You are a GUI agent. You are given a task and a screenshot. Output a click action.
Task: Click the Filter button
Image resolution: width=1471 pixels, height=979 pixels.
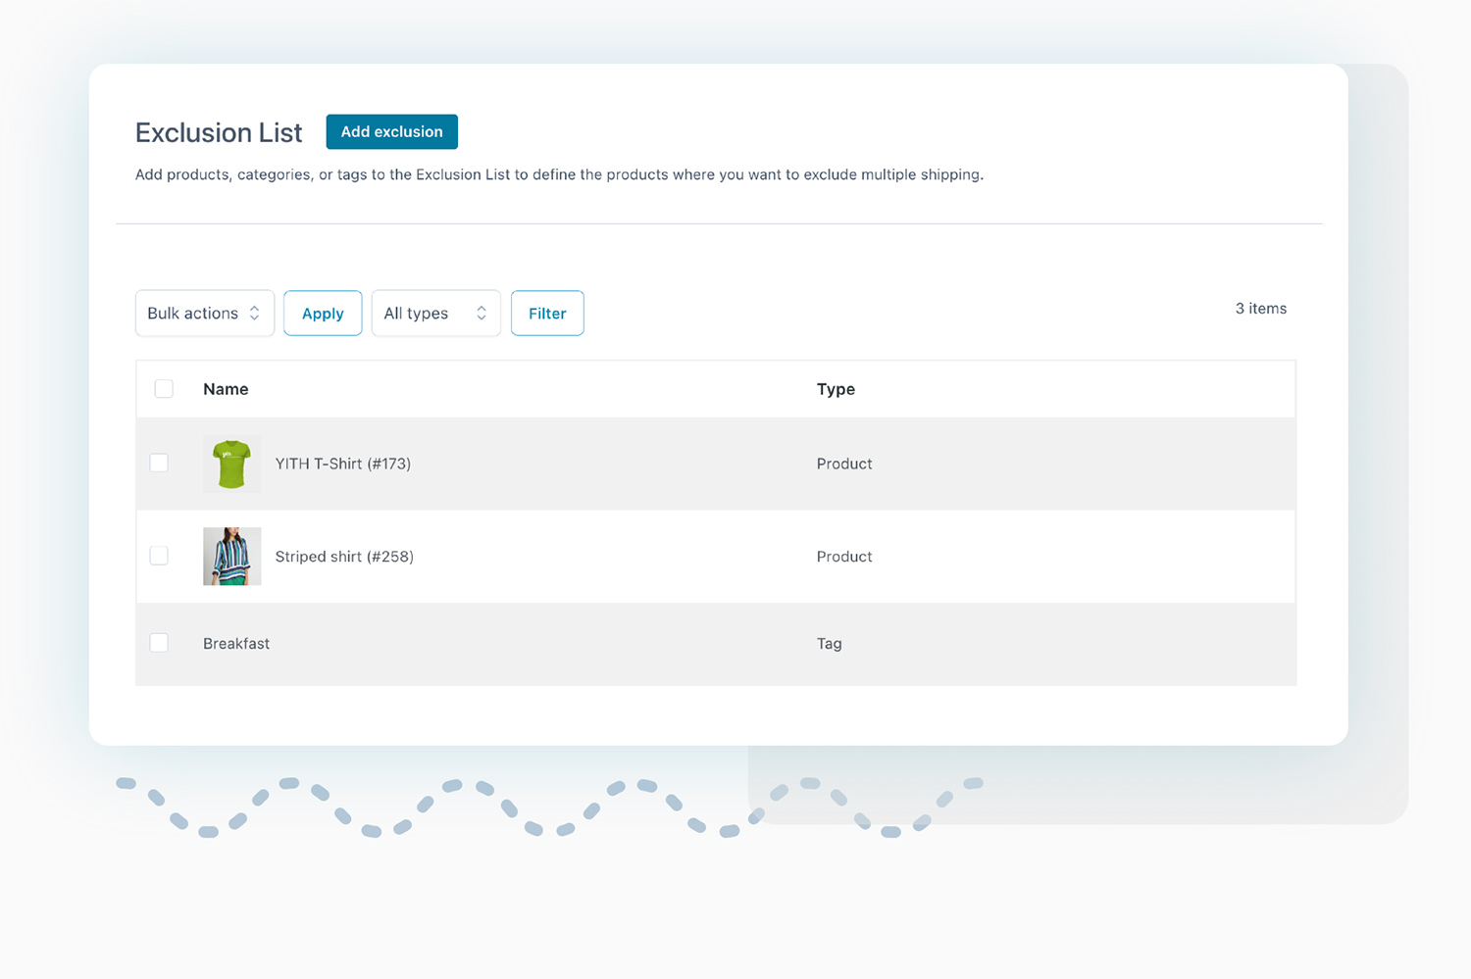(547, 314)
